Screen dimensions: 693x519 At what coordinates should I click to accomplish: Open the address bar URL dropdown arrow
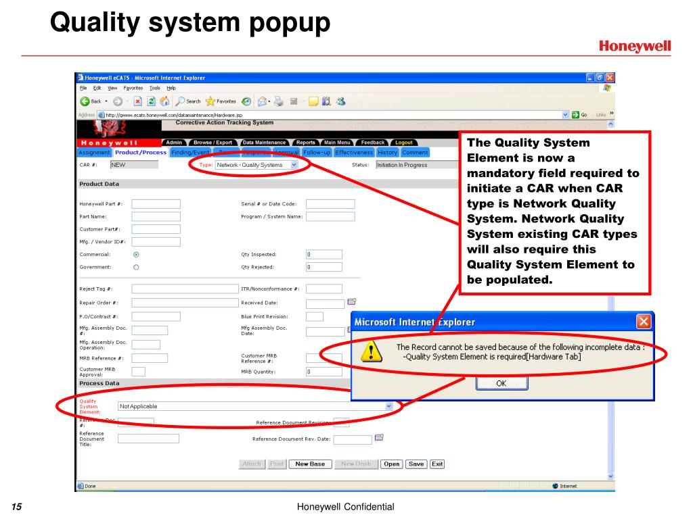pyautogui.click(x=565, y=115)
